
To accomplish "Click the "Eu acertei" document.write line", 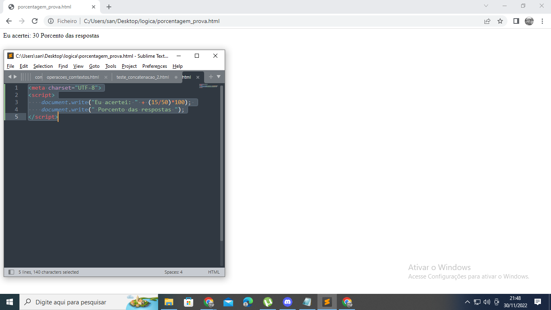I will tap(113, 102).
